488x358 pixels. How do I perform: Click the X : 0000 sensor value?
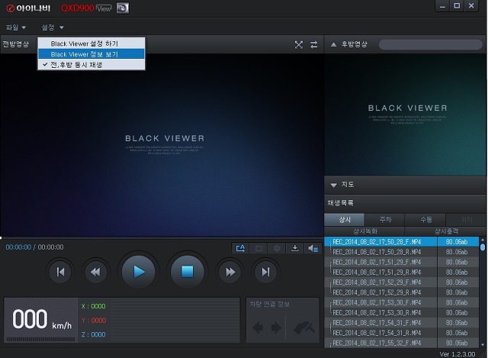point(93,306)
